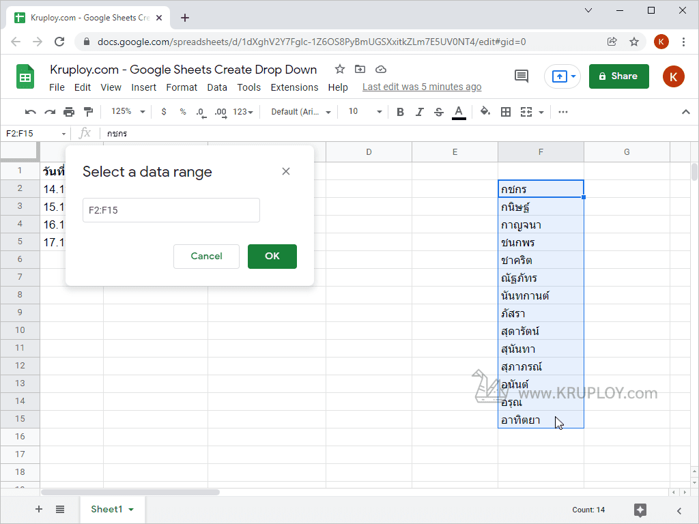Star the document title

340,69
